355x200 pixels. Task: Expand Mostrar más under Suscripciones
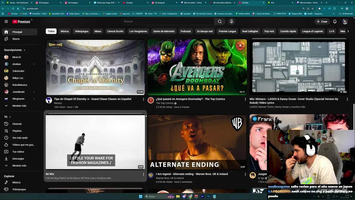[x=19, y=106]
